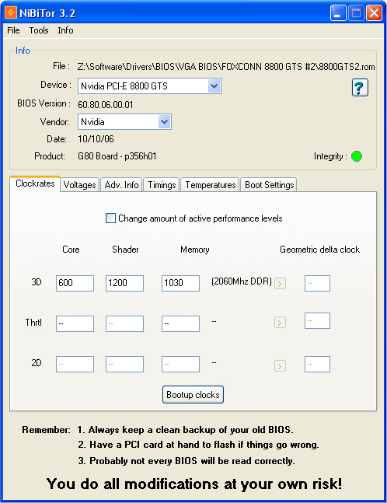Screen dimensions: 387x503
Task: Click the green Integrity status indicator
Action: point(357,156)
